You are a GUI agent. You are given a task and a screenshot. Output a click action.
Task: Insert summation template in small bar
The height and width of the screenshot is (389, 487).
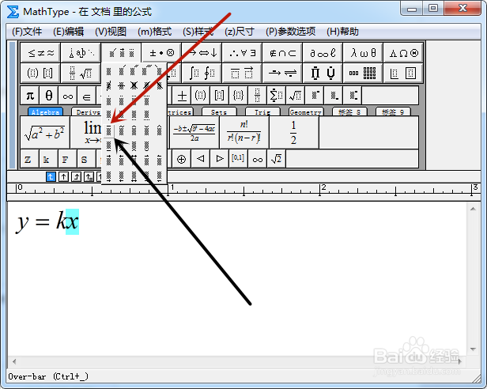(276, 96)
